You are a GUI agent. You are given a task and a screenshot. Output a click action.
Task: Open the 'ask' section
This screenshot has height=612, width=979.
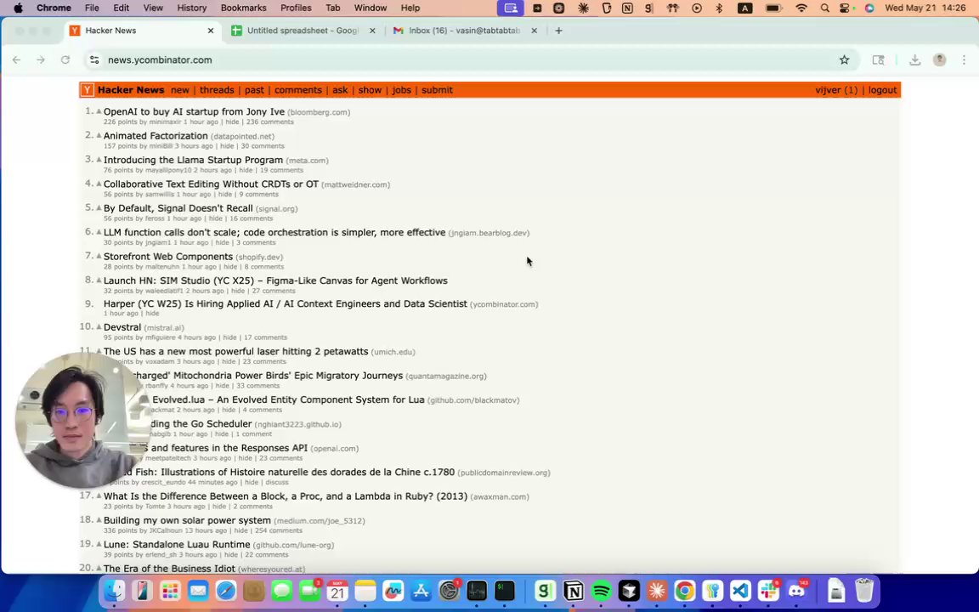click(340, 90)
